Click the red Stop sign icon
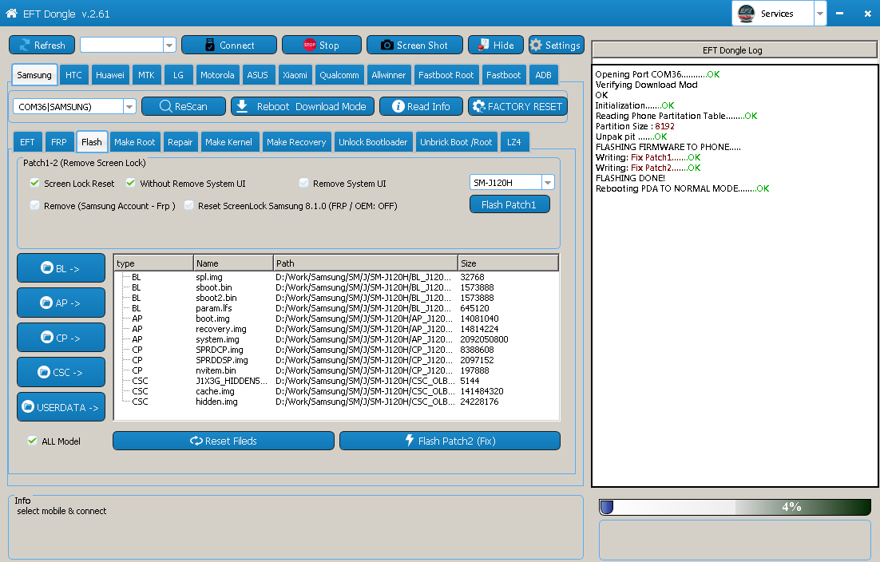This screenshot has height=562, width=880. click(x=309, y=45)
